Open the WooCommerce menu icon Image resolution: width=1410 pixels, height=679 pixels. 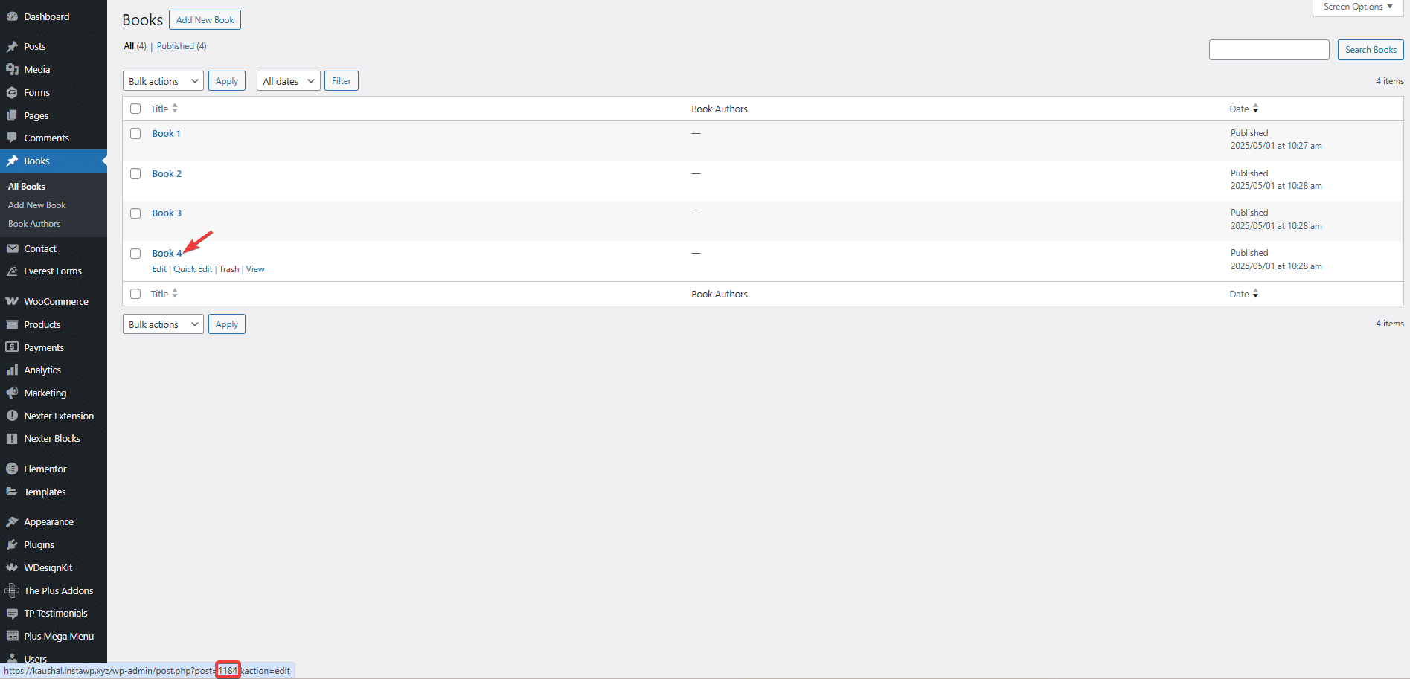tap(13, 301)
